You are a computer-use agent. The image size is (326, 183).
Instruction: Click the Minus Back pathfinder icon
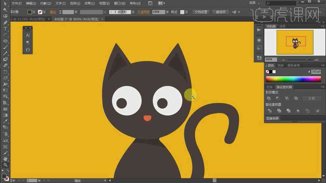click(317, 111)
